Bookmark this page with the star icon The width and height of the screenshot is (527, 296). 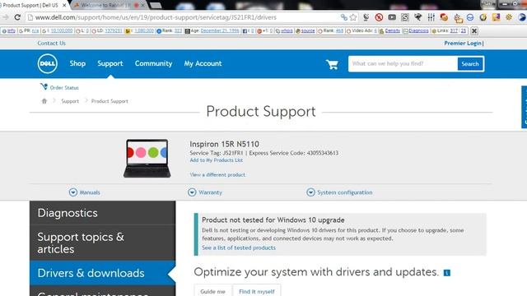pyautogui.click(x=353, y=17)
